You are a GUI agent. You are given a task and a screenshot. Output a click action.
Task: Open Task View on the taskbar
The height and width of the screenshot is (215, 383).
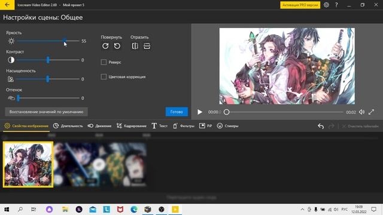coord(34,210)
